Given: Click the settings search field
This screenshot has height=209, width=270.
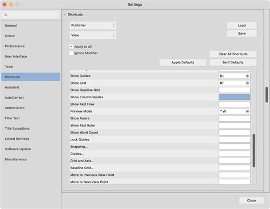Looking at the screenshot, I should pyautogui.click(x=31, y=15).
